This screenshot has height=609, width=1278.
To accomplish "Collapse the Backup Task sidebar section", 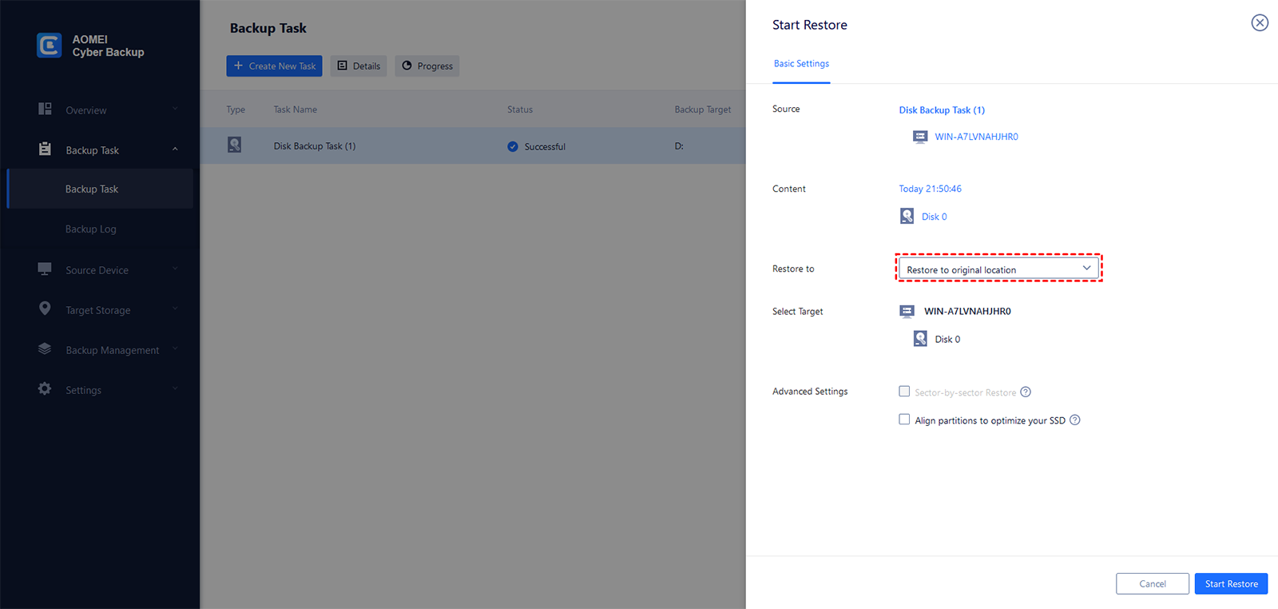I will [175, 149].
